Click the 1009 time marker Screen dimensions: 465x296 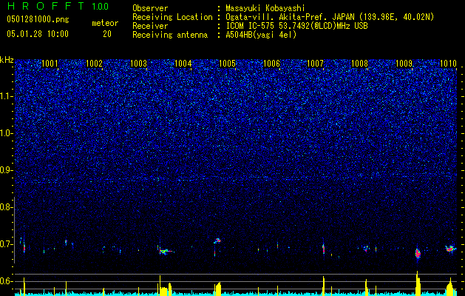tap(404, 64)
